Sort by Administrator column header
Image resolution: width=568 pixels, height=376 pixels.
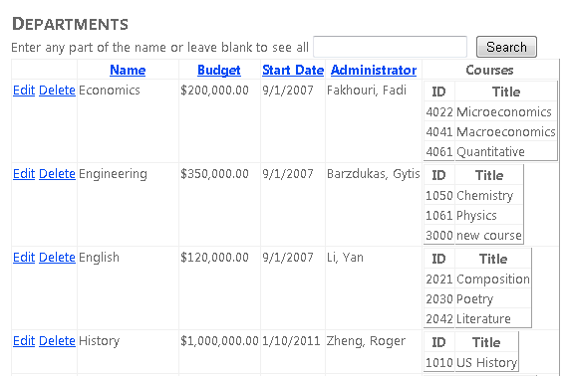[x=374, y=70]
